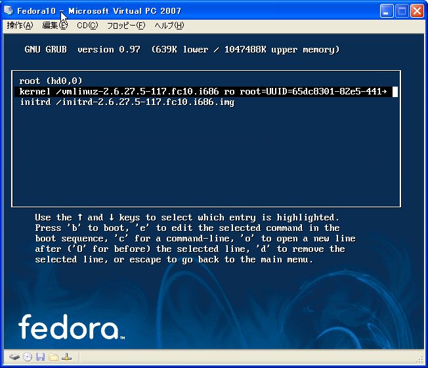
Task: Click the Fedora10 window title text
Action: pos(99,11)
